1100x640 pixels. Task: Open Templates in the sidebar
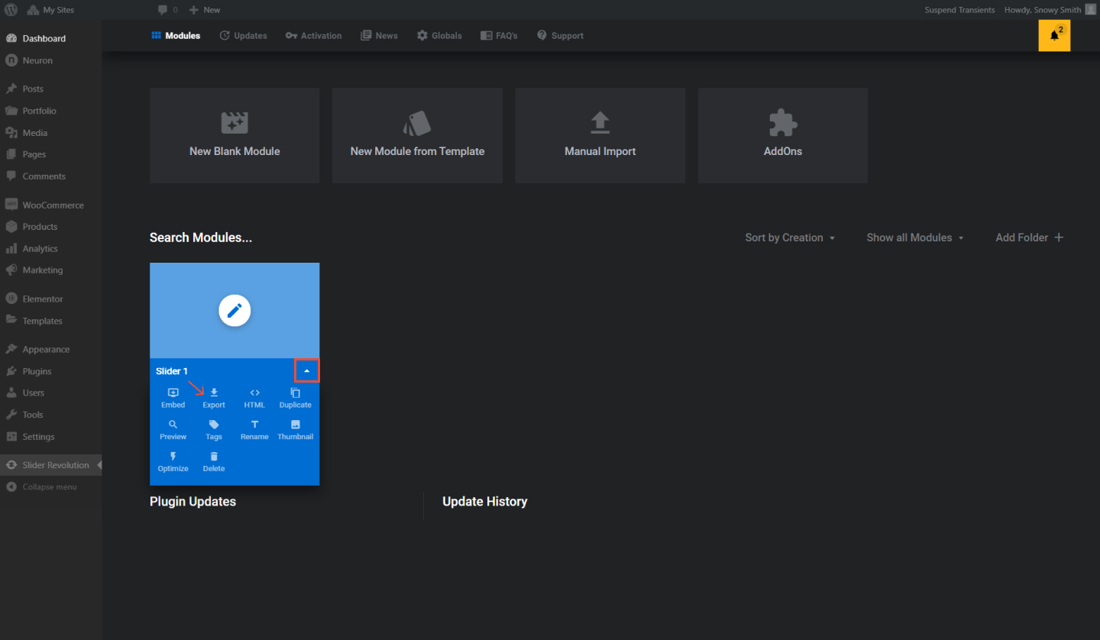coord(51,322)
